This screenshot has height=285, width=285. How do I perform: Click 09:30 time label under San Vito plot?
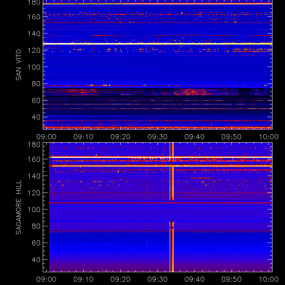(157, 137)
